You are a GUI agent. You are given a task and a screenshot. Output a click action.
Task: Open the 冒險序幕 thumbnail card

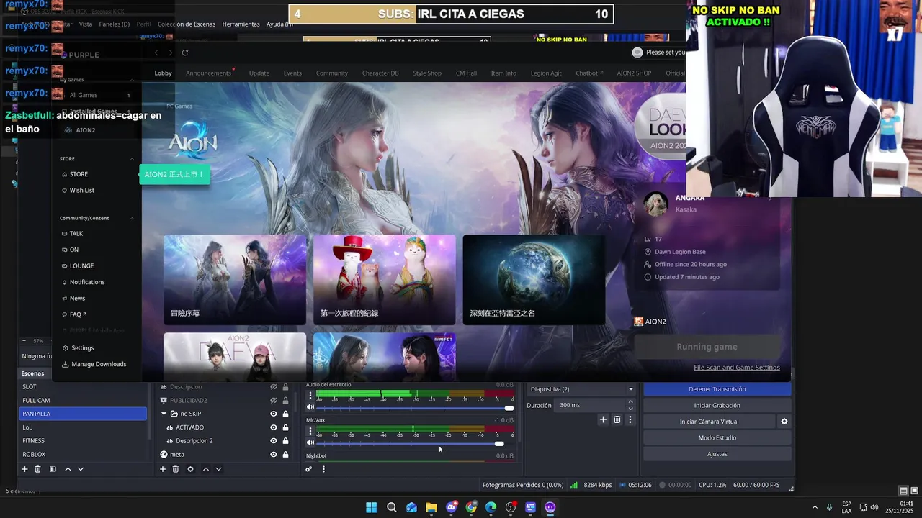coord(235,279)
